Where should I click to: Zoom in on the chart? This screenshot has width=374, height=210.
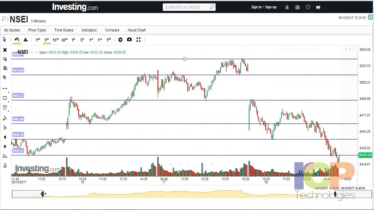pyautogui.click(x=5, y=118)
